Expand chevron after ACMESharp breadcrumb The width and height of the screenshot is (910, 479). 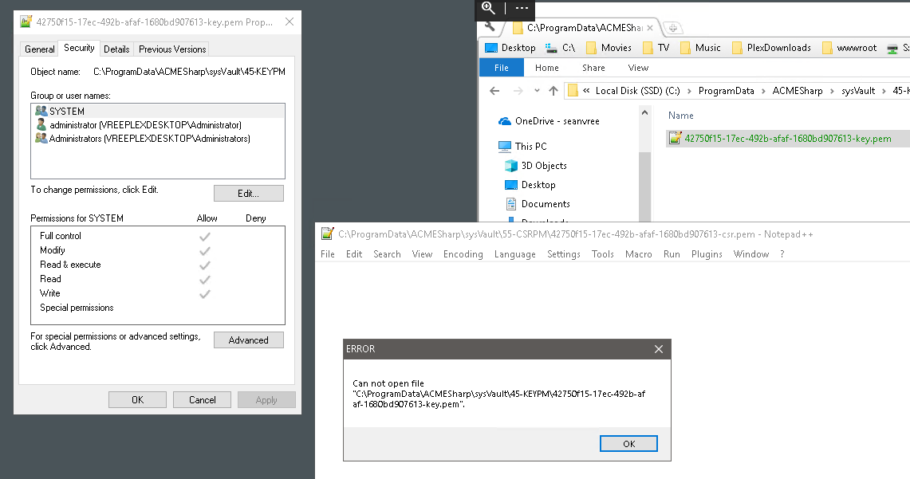pos(832,91)
